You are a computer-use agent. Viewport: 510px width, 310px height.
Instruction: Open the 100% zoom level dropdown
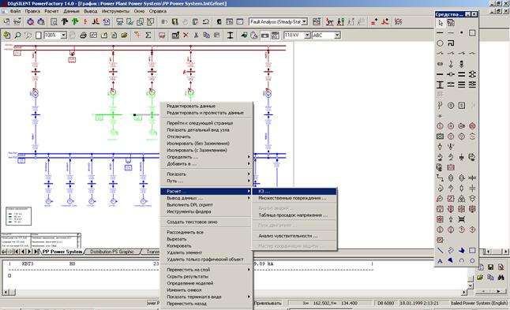(64, 35)
